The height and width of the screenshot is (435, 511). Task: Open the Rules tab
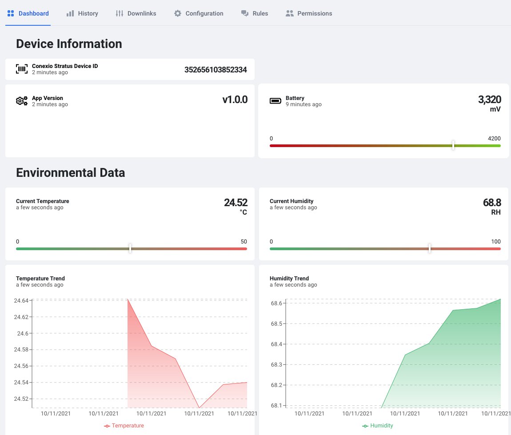pyautogui.click(x=255, y=13)
